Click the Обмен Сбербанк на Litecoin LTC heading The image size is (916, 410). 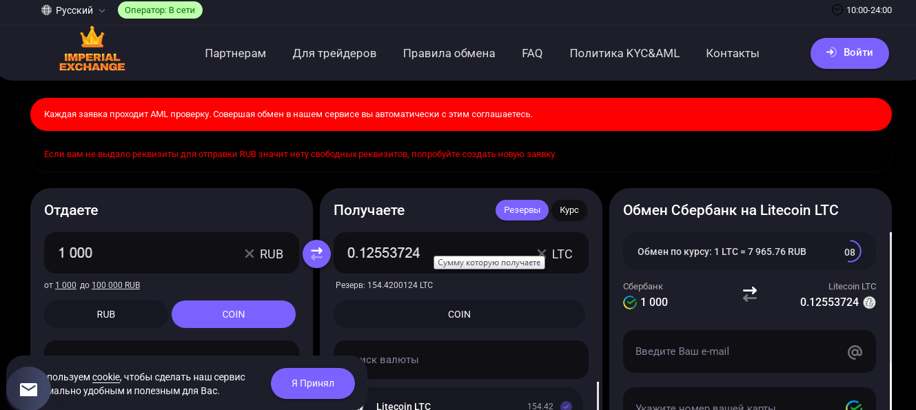[x=731, y=210]
